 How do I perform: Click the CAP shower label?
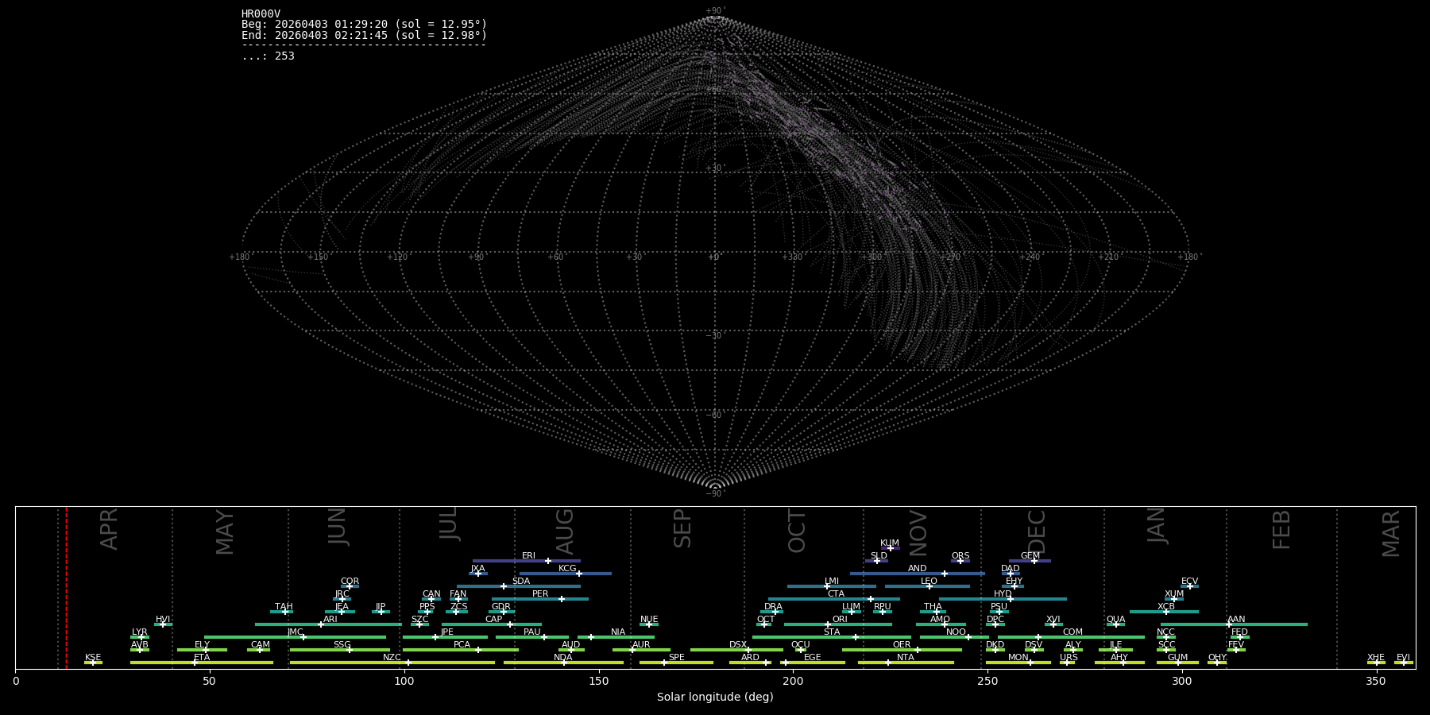click(x=493, y=619)
